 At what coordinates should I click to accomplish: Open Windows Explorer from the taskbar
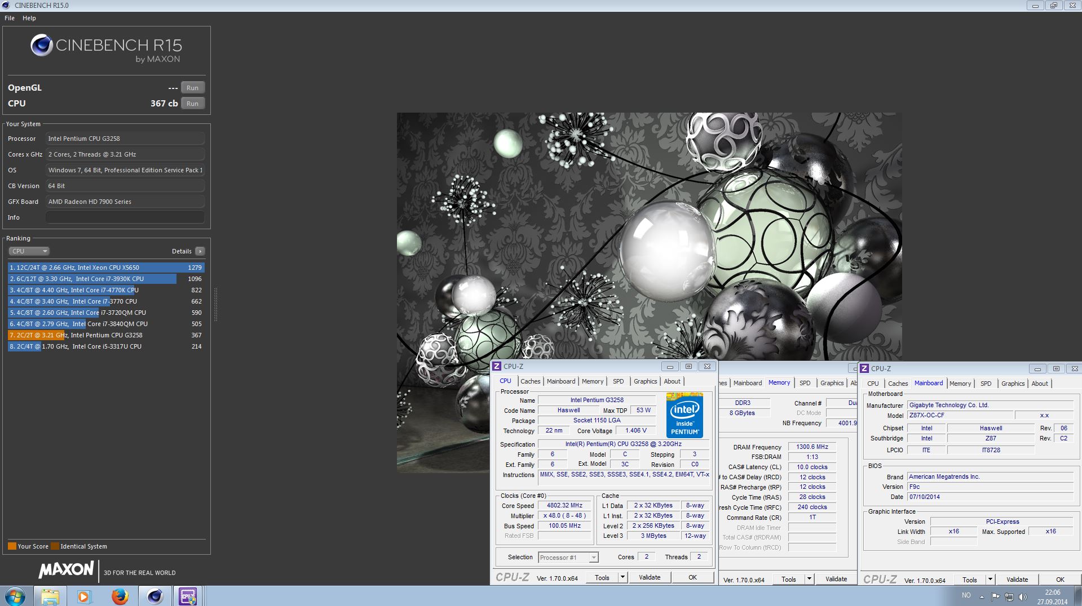[50, 596]
